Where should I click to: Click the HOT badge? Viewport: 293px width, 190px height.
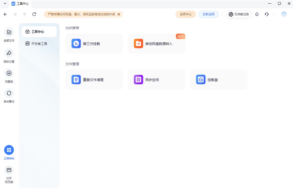pos(180,37)
